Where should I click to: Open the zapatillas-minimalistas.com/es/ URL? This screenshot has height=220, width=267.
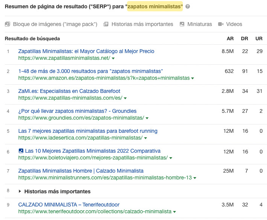[70, 98]
